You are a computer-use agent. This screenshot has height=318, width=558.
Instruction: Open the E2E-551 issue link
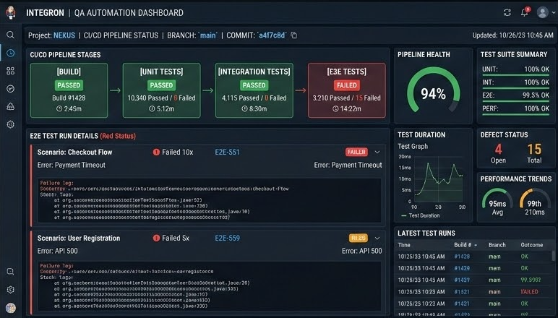(x=227, y=152)
